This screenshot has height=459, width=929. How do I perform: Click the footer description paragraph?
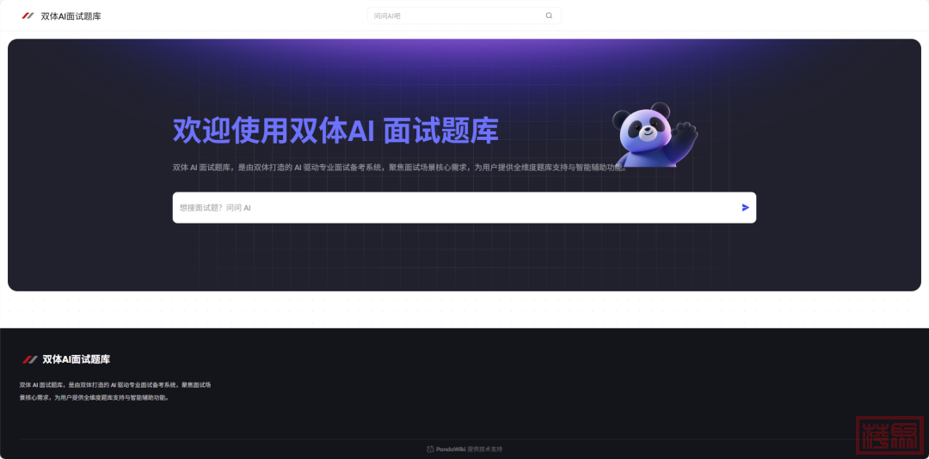[x=114, y=391]
